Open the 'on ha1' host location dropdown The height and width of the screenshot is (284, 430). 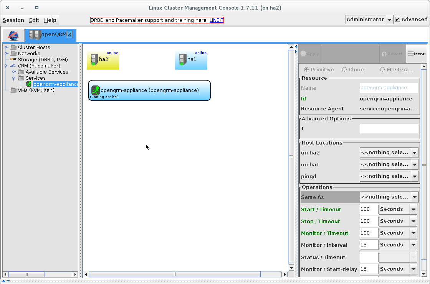(415, 164)
